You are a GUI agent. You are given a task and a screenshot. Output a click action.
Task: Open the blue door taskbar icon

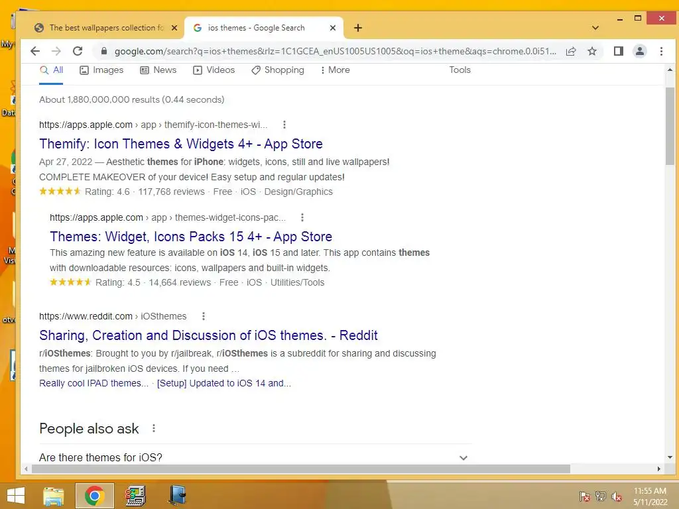177,496
